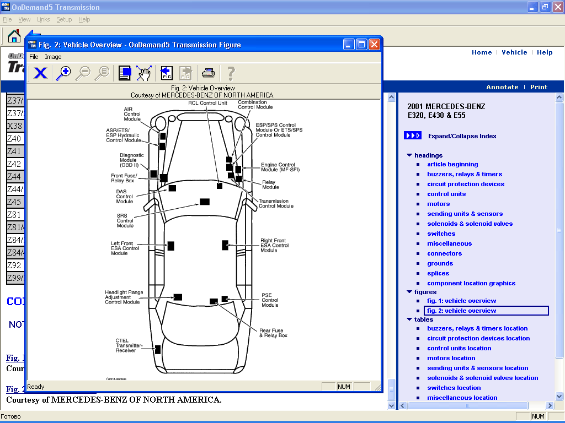This screenshot has width=565, height=423.
Task: Open the Image menu in figure window
Action: point(53,57)
